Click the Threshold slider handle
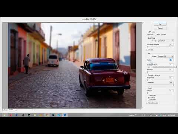This screenshot has height=134, width=178. point(174,85)
